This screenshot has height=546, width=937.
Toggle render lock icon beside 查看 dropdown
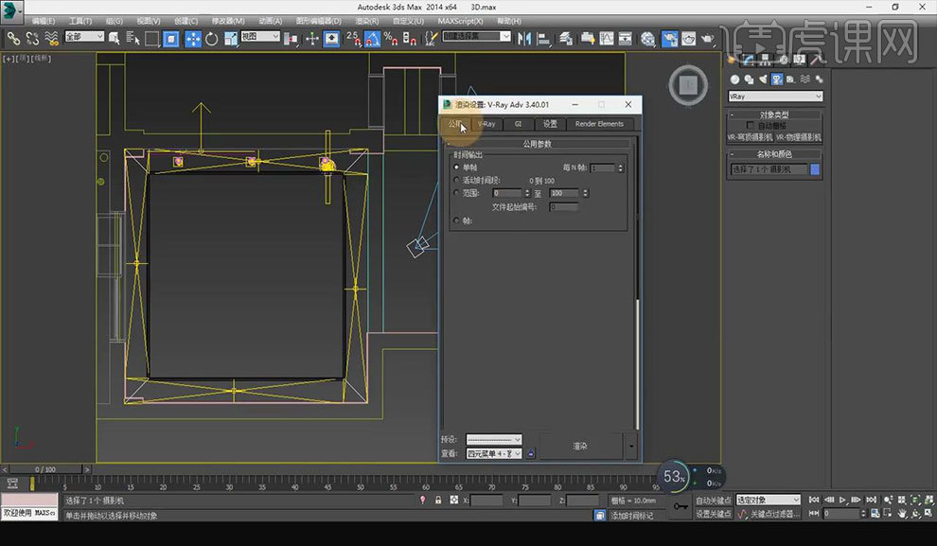click(531, 453)
